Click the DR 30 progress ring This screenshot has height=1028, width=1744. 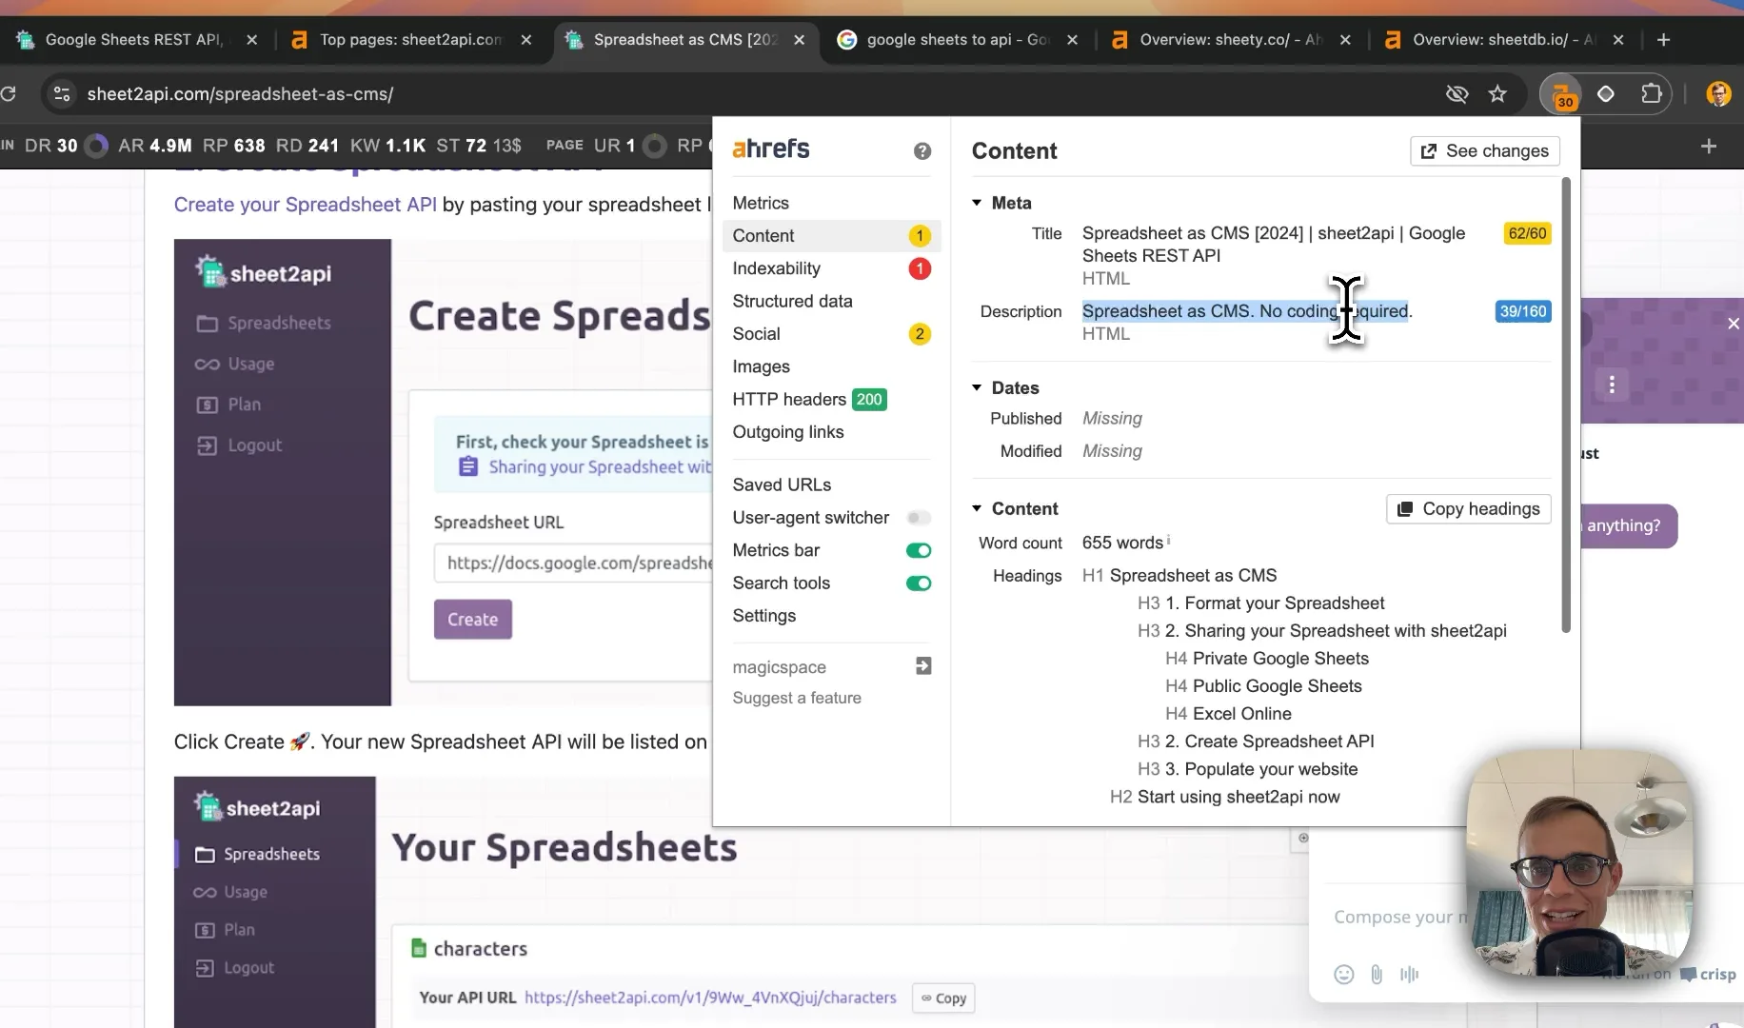[x=96, y=146]
